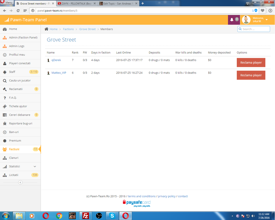Click the Home dashboard icon in sidebar
The height and width of the screenshot is (220, 275).
click(x=5, y=29)
